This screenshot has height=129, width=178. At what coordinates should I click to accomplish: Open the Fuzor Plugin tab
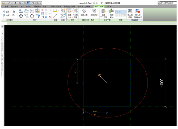pyautogui.click(x=56, y=6)
